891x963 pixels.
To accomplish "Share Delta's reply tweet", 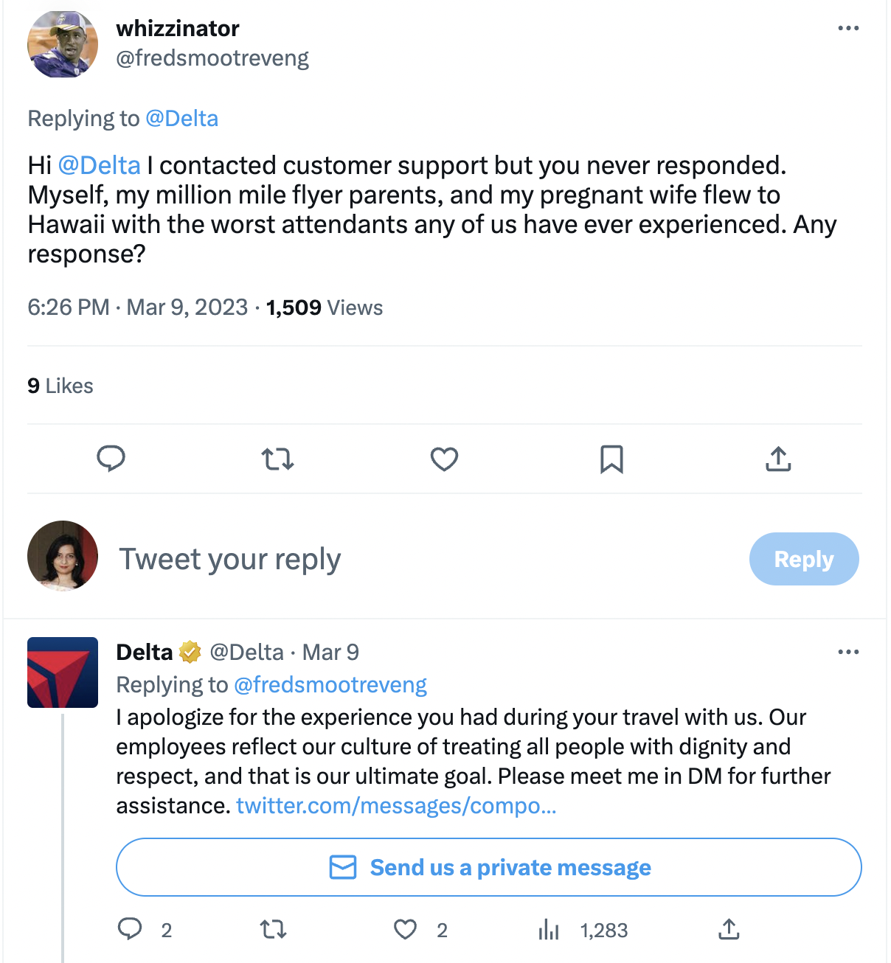I will pyautogui.click(x=729, y=929).
